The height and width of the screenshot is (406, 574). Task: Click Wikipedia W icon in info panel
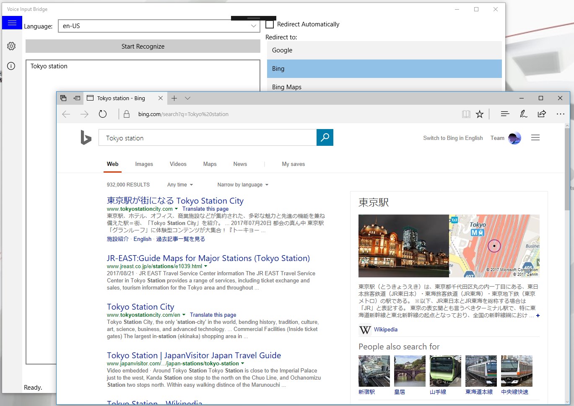[365, 330]
